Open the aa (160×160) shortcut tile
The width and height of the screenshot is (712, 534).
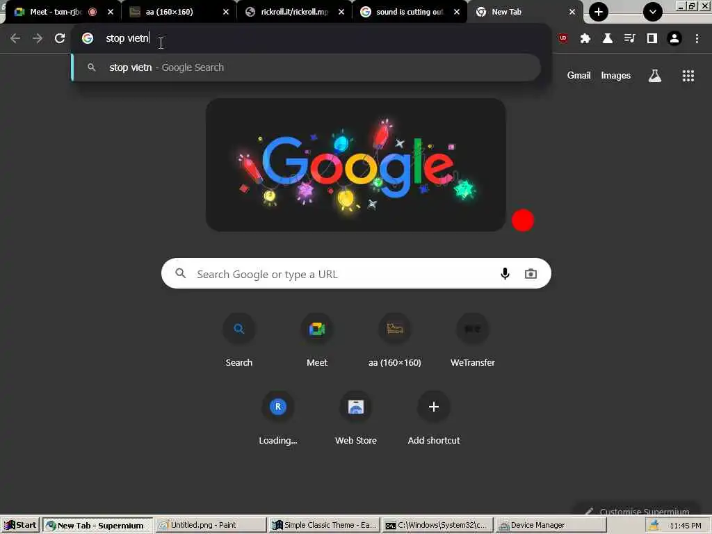click(x=395, y=339)
